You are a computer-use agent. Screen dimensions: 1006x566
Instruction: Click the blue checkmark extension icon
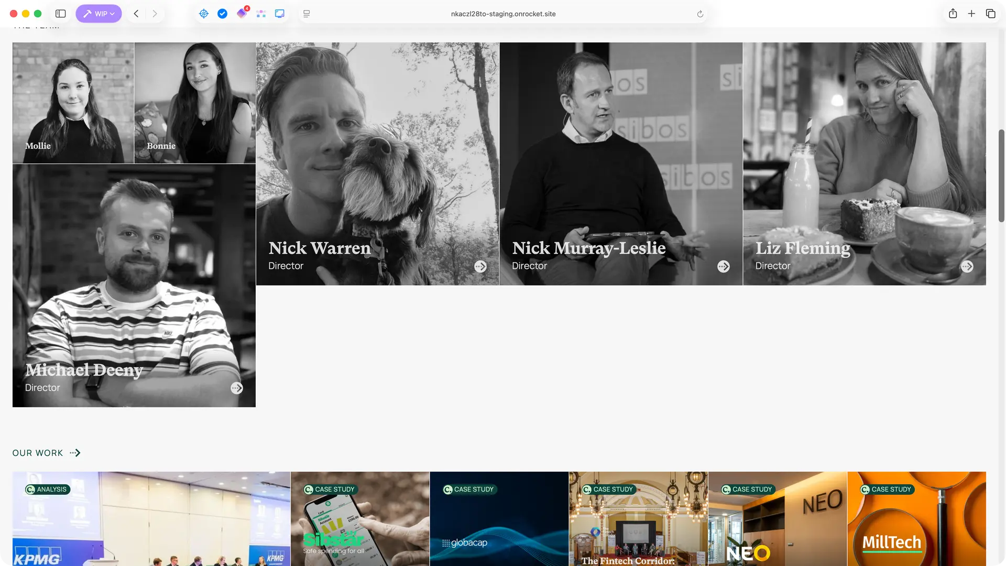(222, 14)
